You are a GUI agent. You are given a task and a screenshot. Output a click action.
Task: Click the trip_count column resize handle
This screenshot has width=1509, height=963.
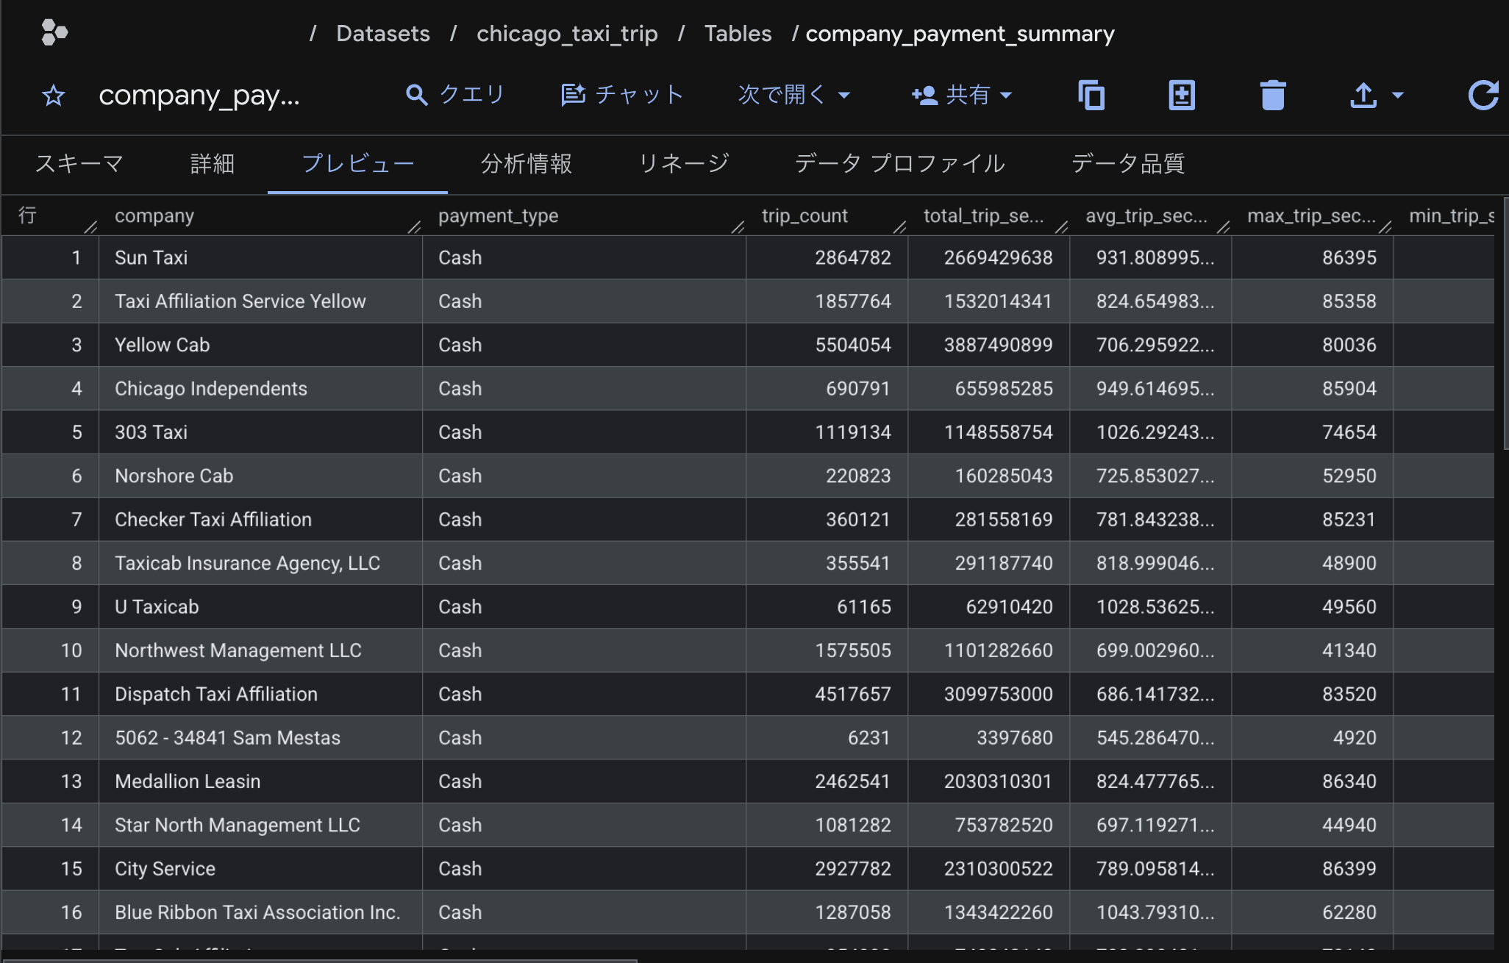899,227
